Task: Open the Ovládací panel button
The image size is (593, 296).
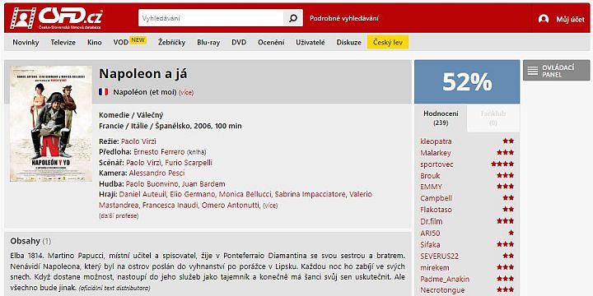Action: (x=556, y=71)
